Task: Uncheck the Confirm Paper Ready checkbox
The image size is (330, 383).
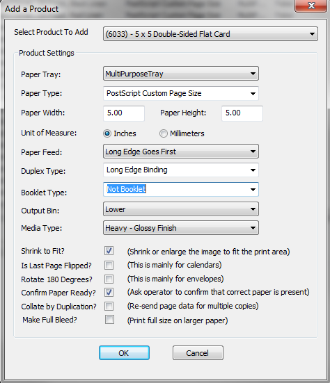Action: point(109,292)
